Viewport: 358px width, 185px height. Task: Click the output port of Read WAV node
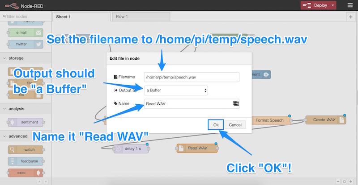[217, 148]
